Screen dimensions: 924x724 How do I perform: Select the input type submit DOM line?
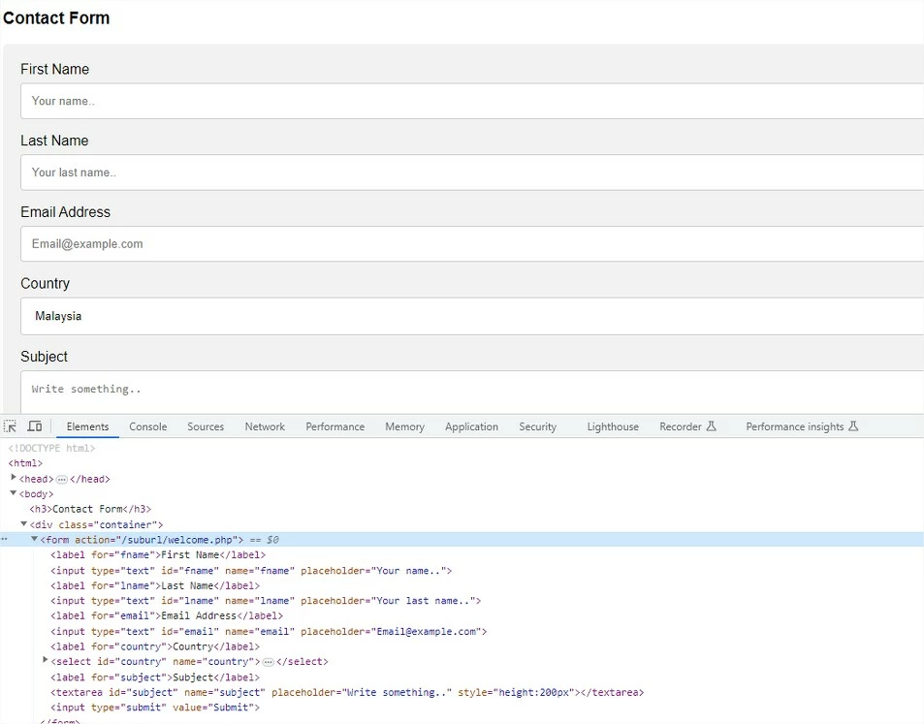coord(155,708)
